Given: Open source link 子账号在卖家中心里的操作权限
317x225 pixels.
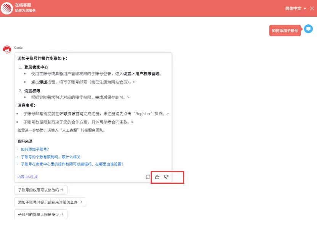Looking at the screenshot, I should [72, 164].
